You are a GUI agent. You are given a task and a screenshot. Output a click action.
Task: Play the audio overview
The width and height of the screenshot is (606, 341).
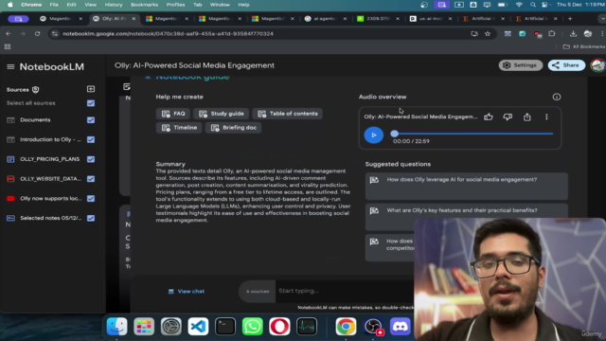373,135
